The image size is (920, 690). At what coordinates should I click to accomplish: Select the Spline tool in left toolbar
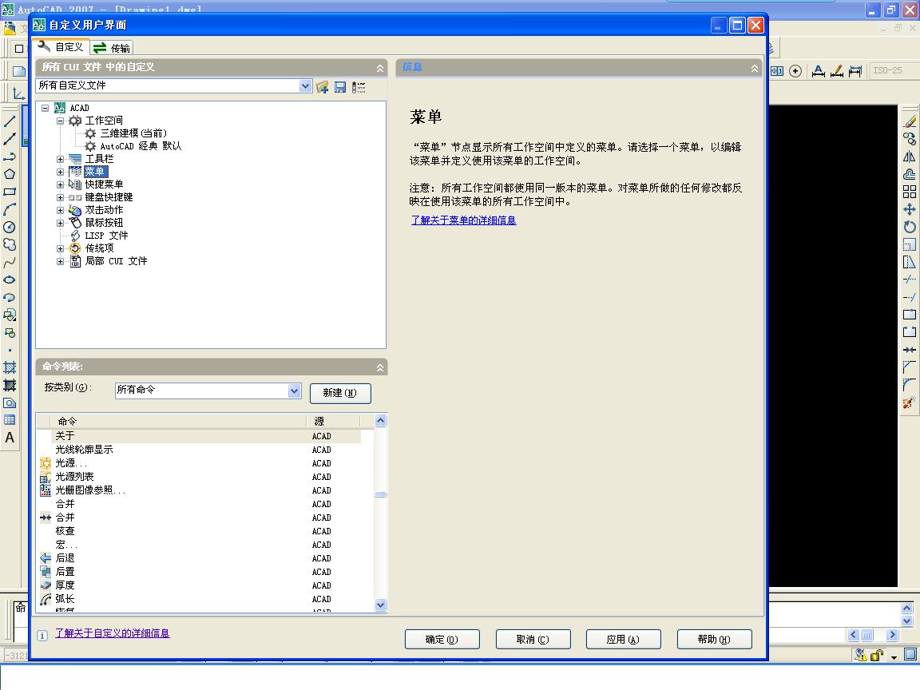10,262
